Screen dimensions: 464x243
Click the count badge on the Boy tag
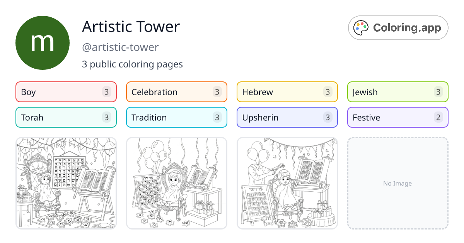[x=107, y=92]
